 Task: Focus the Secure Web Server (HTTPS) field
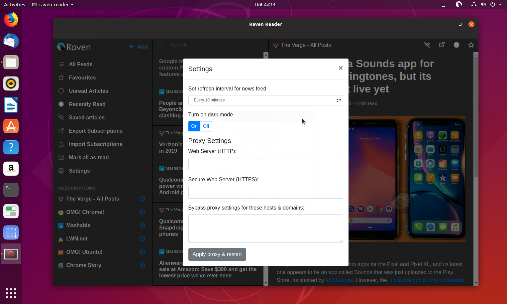265,192
